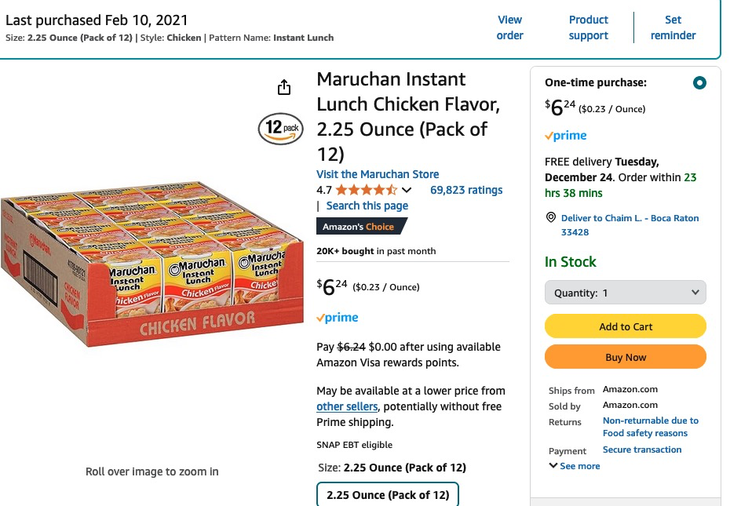The image size is (730, 506).
Task: Click the Amazon's Choice badge
Action: click(x=361, y=227)
